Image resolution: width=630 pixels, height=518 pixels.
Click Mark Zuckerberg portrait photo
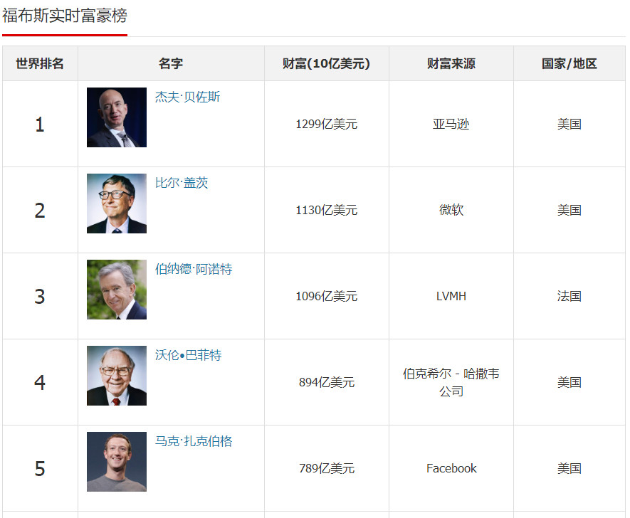point(117,462)
